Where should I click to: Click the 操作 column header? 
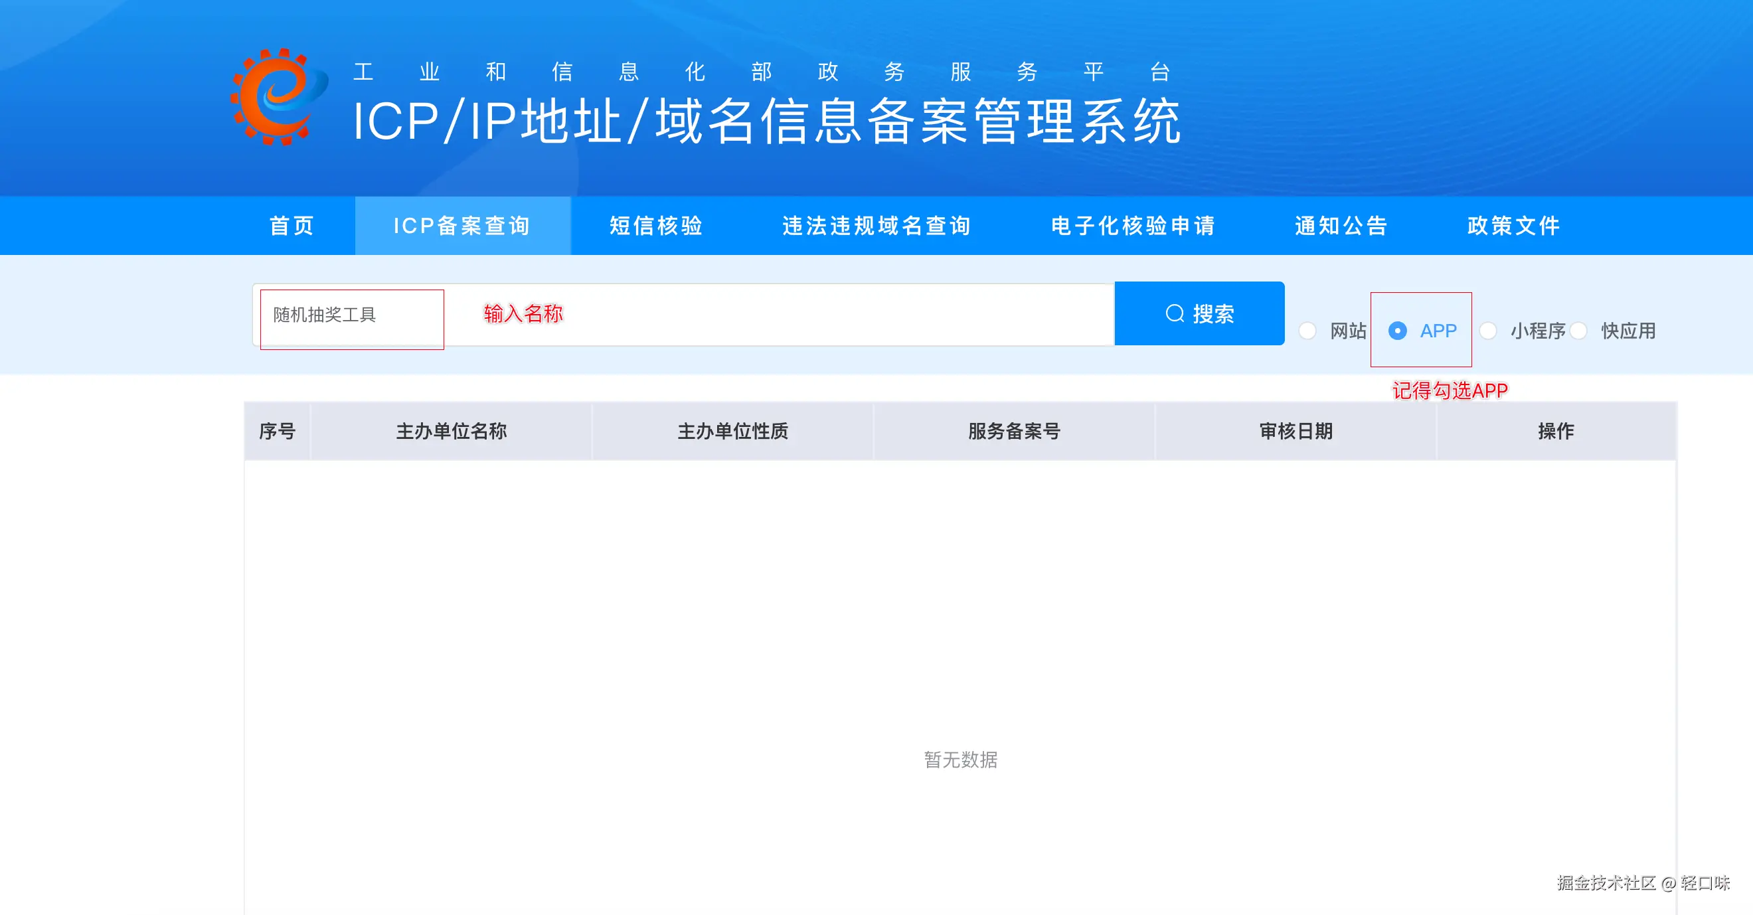1556,432
